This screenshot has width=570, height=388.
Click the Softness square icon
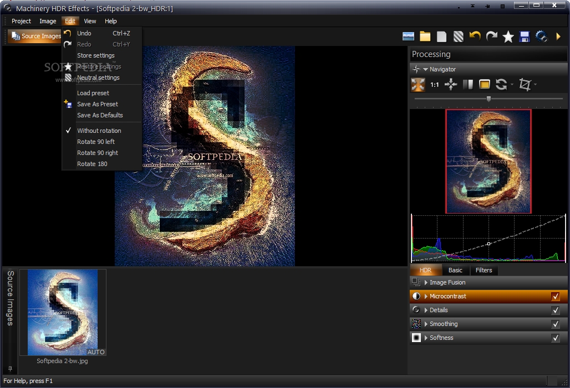[x=416, y=338]
